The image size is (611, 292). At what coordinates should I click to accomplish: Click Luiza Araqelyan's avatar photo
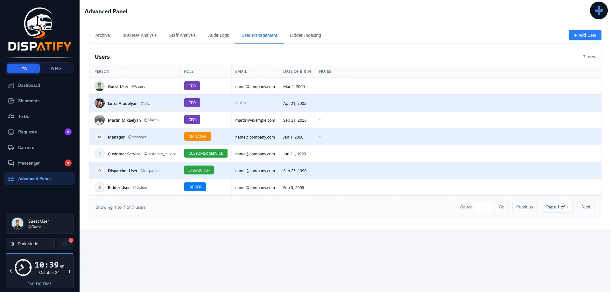click(100, 103)
